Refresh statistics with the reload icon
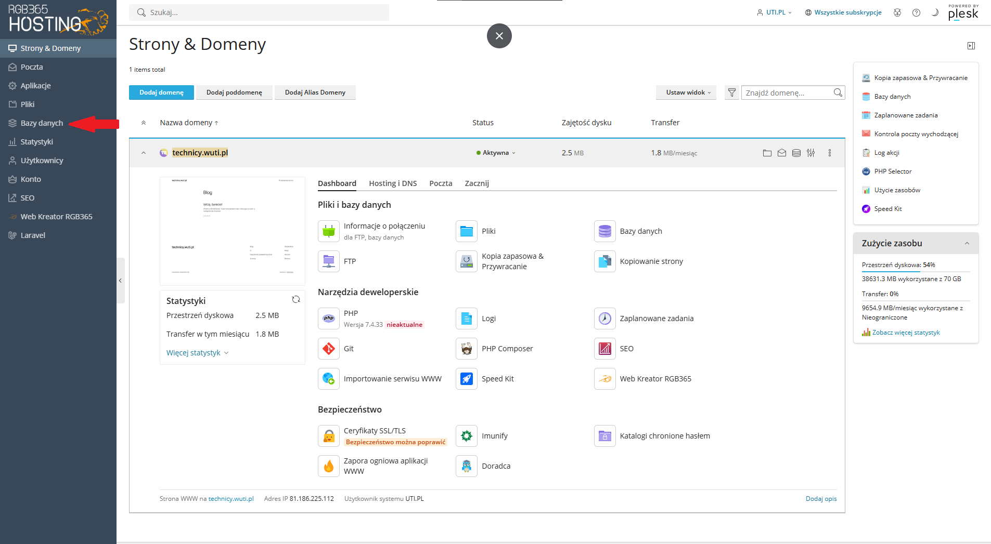The image size is (991, 544). coord(296,299)
